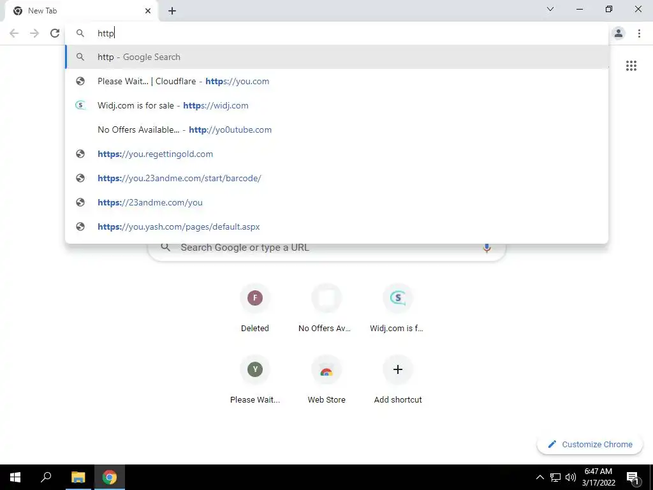Click the magnifier icon in address bar
653x490 pixels.
[80, 33]
